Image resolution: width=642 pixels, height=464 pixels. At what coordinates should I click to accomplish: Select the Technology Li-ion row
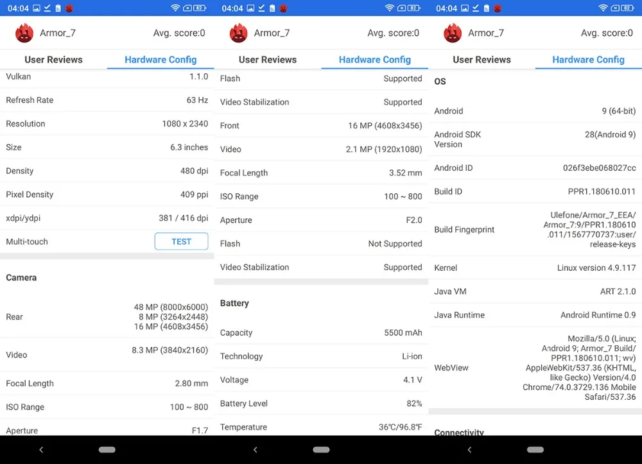click(x=321, y=356)
